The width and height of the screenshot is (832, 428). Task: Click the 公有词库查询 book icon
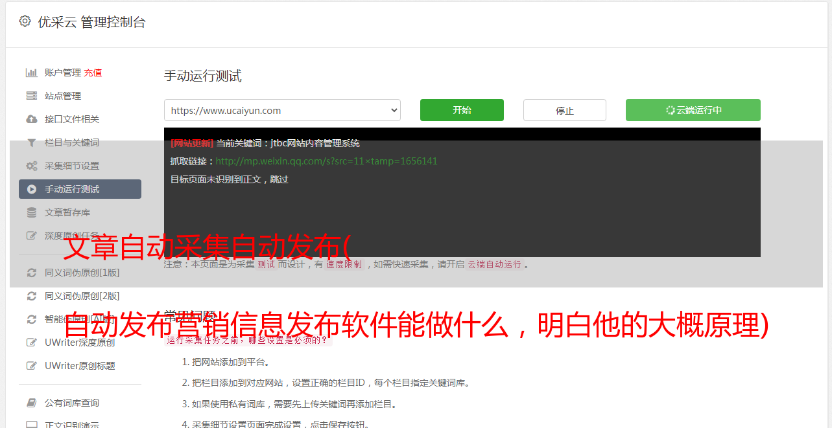click(x=31, y=403)
